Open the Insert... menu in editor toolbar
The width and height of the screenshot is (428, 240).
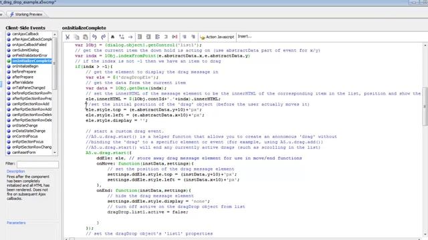(x=245, y=37)
